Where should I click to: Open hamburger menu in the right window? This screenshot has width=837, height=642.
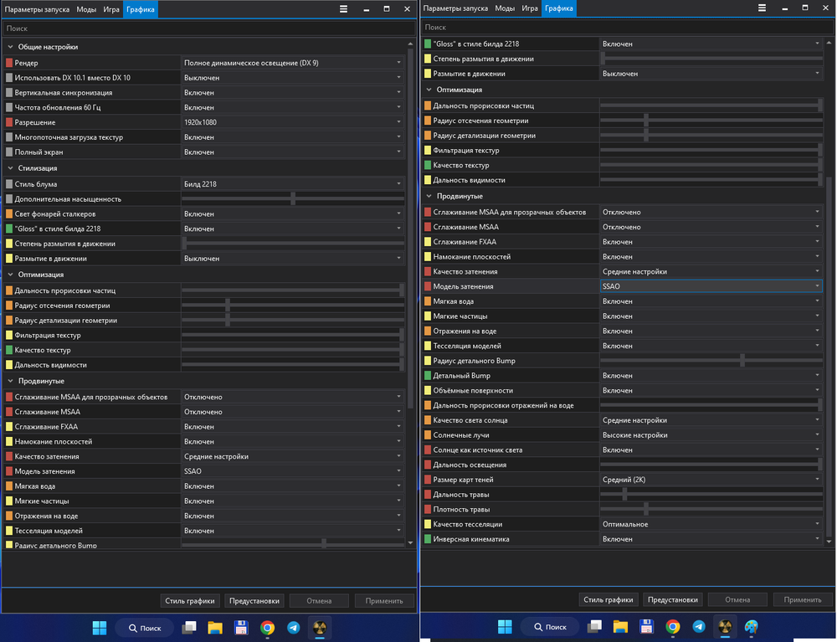[x=762, y=8]
